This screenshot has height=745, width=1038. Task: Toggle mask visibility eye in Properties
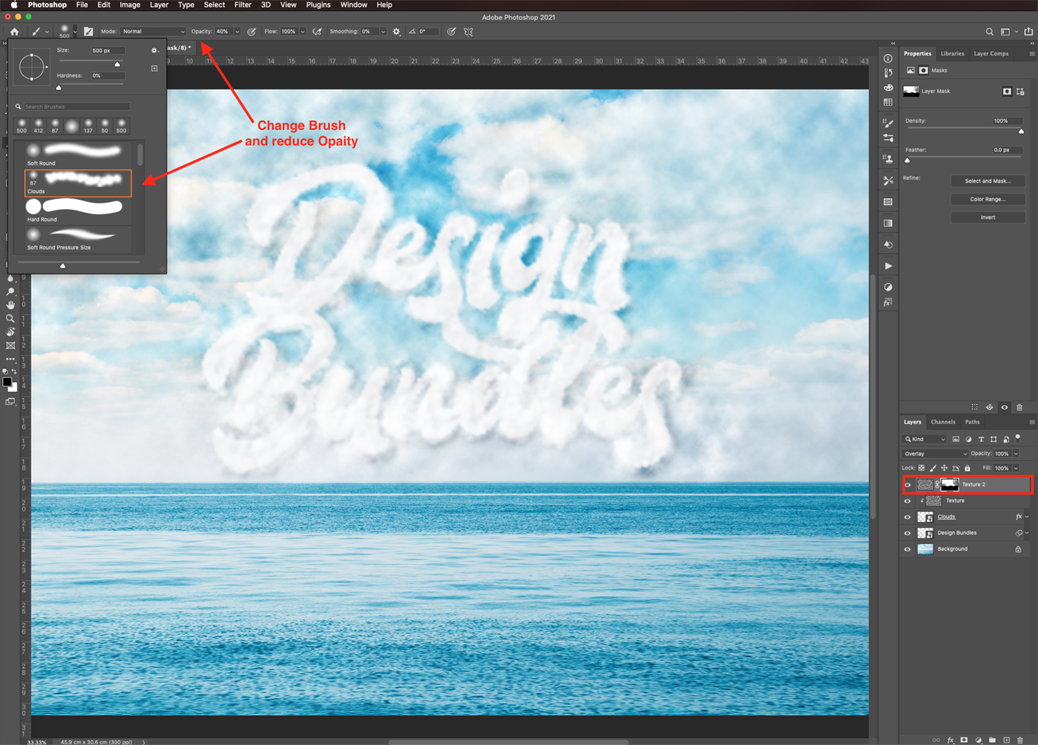pyautogui.click(x=1004, y=407)
